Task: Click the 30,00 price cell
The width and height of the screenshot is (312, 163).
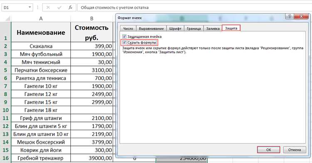Action: [92, 62]
